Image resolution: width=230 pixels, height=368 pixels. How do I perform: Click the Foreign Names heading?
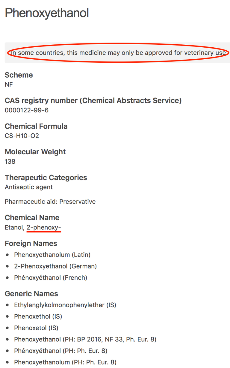coord(31,244)
